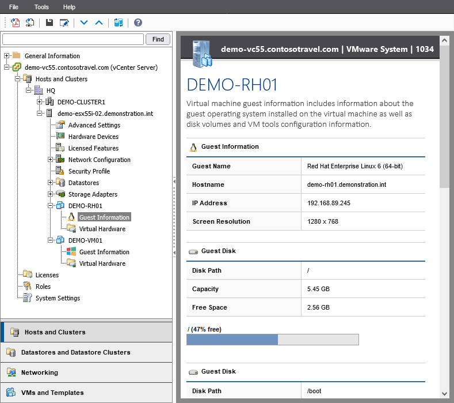Screen dimensions: 454x403
Task: Collapse the demo-esx55i-02 host node
Action: tap(39, 113)
